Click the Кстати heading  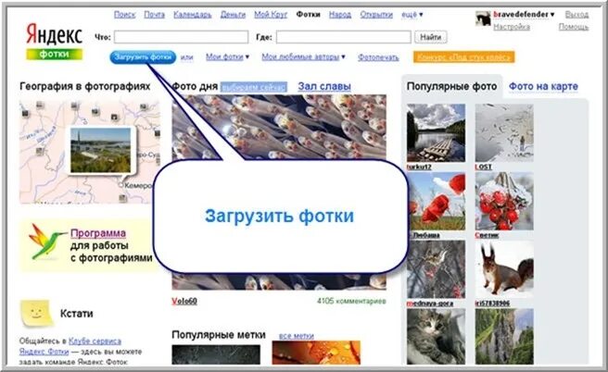(x=76, y=313)
